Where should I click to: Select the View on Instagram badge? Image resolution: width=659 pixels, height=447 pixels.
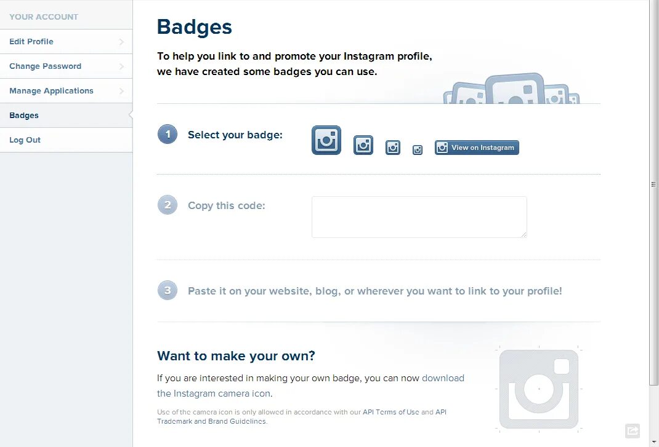[477, 148]
